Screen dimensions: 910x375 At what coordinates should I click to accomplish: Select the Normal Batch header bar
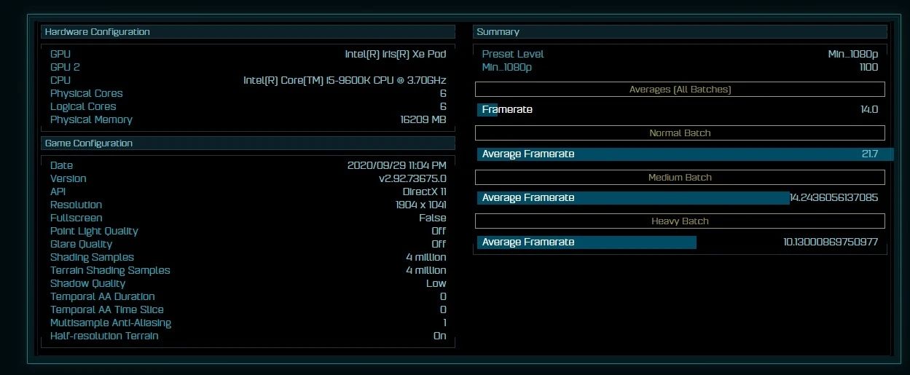[x=680, y=133]
